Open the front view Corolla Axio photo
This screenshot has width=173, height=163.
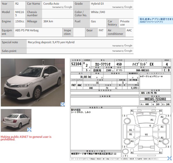(33, 82)
